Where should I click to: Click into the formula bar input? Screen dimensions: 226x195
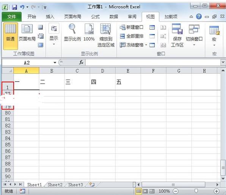pos(153,63)
